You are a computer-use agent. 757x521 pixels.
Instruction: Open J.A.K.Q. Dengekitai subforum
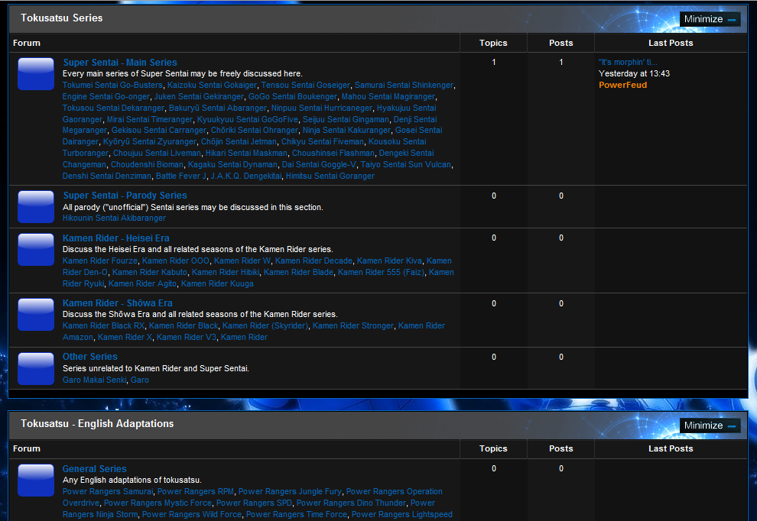(x=246, y=176)
